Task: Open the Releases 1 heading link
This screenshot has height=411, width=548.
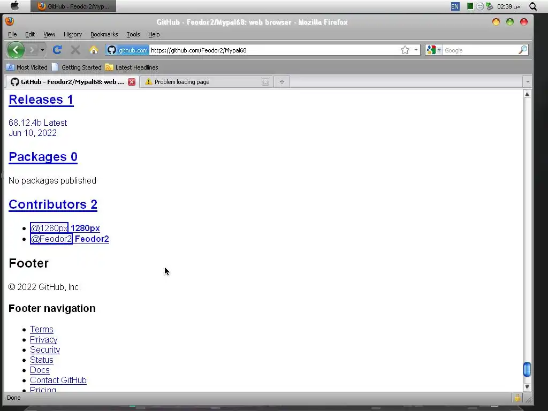Action: (41, 100)
